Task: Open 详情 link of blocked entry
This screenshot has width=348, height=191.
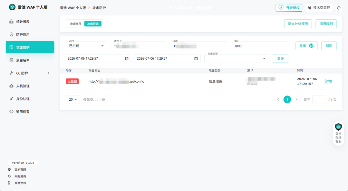Action: [329, 81]
